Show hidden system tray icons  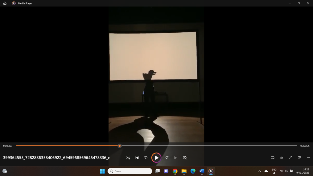coord(260,171)
